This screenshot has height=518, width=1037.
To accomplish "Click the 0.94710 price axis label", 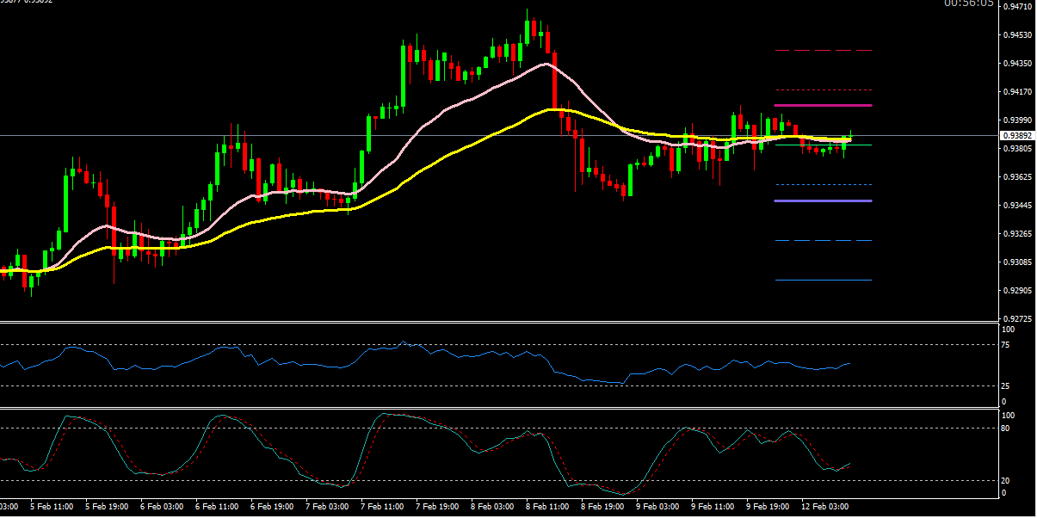I will [x=1017, y=7].
